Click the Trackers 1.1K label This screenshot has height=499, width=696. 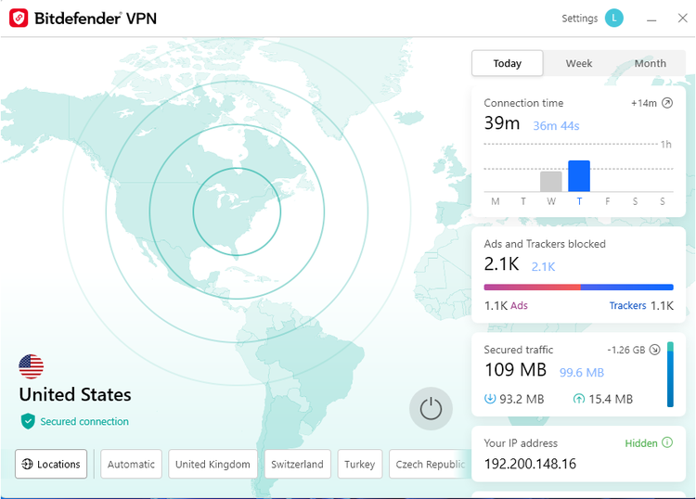tap(641, 305)
